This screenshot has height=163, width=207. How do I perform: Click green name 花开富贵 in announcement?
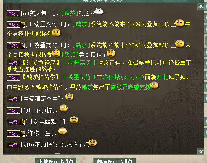tap(80, 63)
